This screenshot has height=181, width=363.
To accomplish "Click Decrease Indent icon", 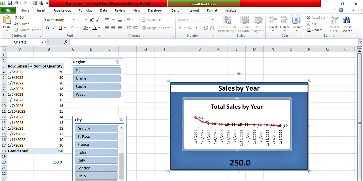I will tap(129, 28).
